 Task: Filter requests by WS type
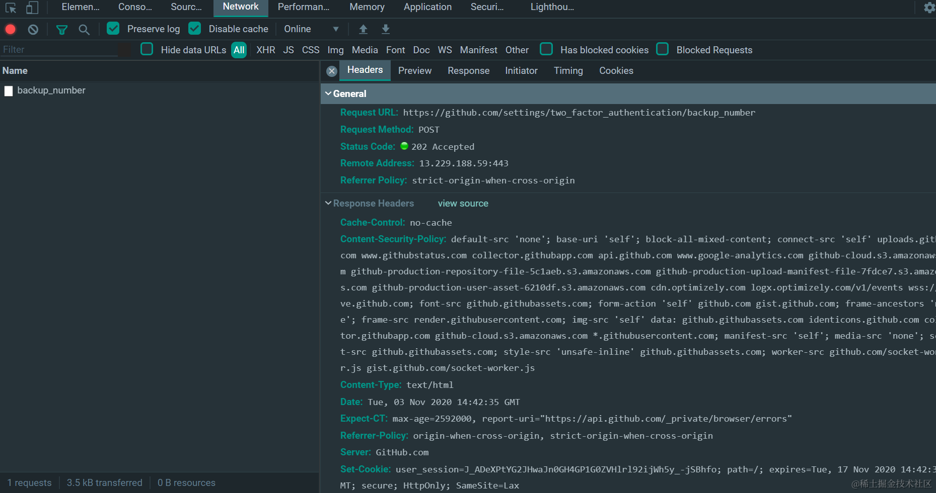pos(445,50)
